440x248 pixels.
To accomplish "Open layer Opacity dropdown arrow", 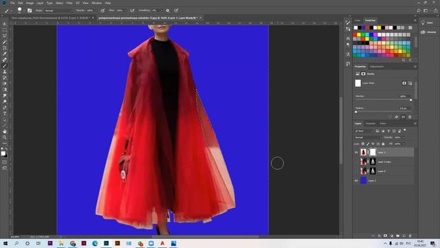I will tap(404, 138).
